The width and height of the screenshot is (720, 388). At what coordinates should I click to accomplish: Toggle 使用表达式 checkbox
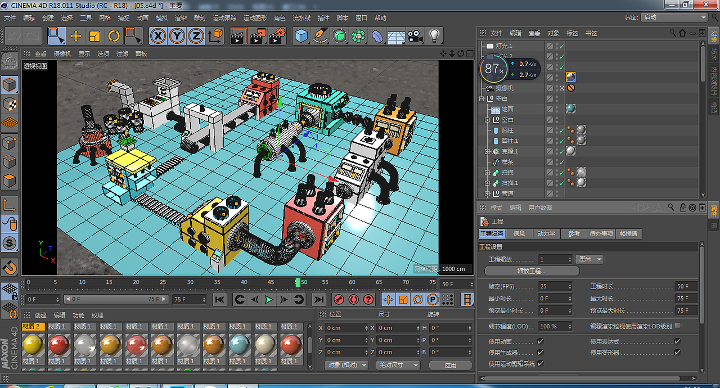677,341
